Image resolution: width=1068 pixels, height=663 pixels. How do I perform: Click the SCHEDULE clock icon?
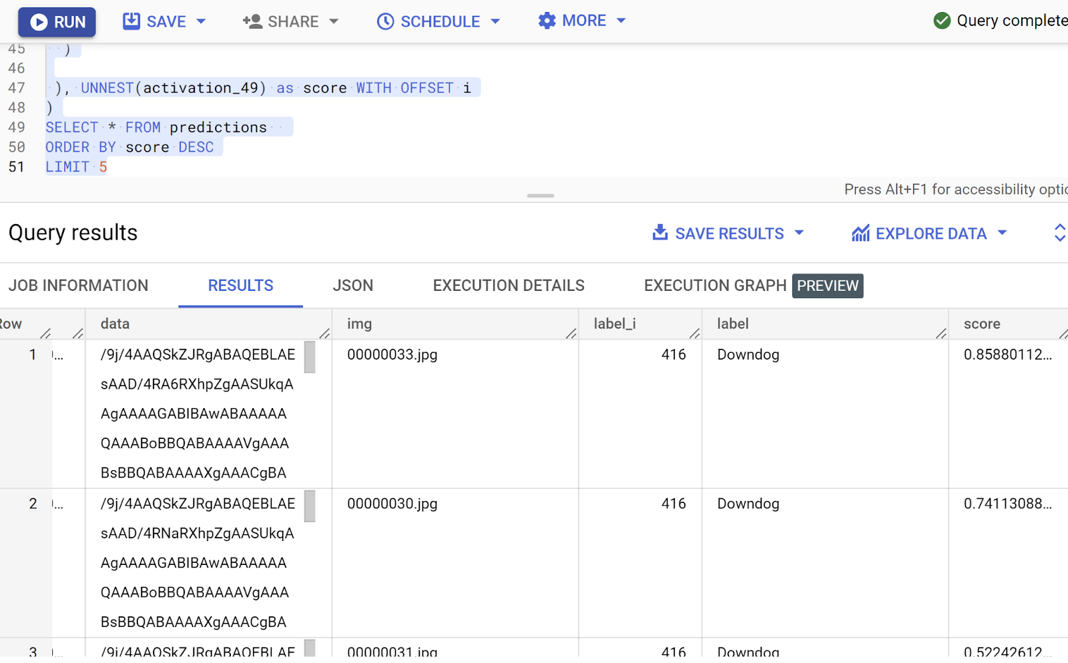(385, 21)
